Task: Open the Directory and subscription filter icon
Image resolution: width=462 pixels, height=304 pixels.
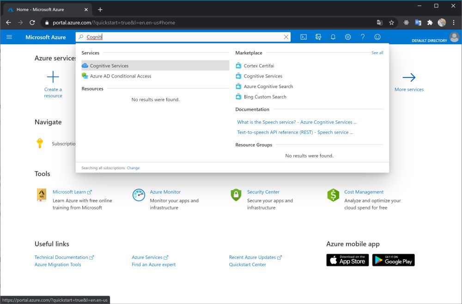Action: click(x=318, y=37)
